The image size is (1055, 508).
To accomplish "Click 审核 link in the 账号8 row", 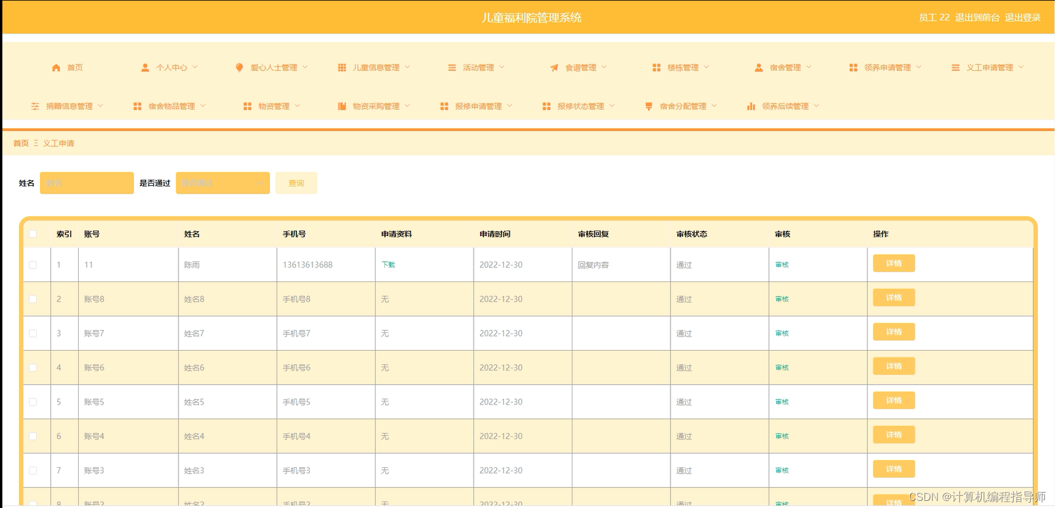I will (782, 299).
